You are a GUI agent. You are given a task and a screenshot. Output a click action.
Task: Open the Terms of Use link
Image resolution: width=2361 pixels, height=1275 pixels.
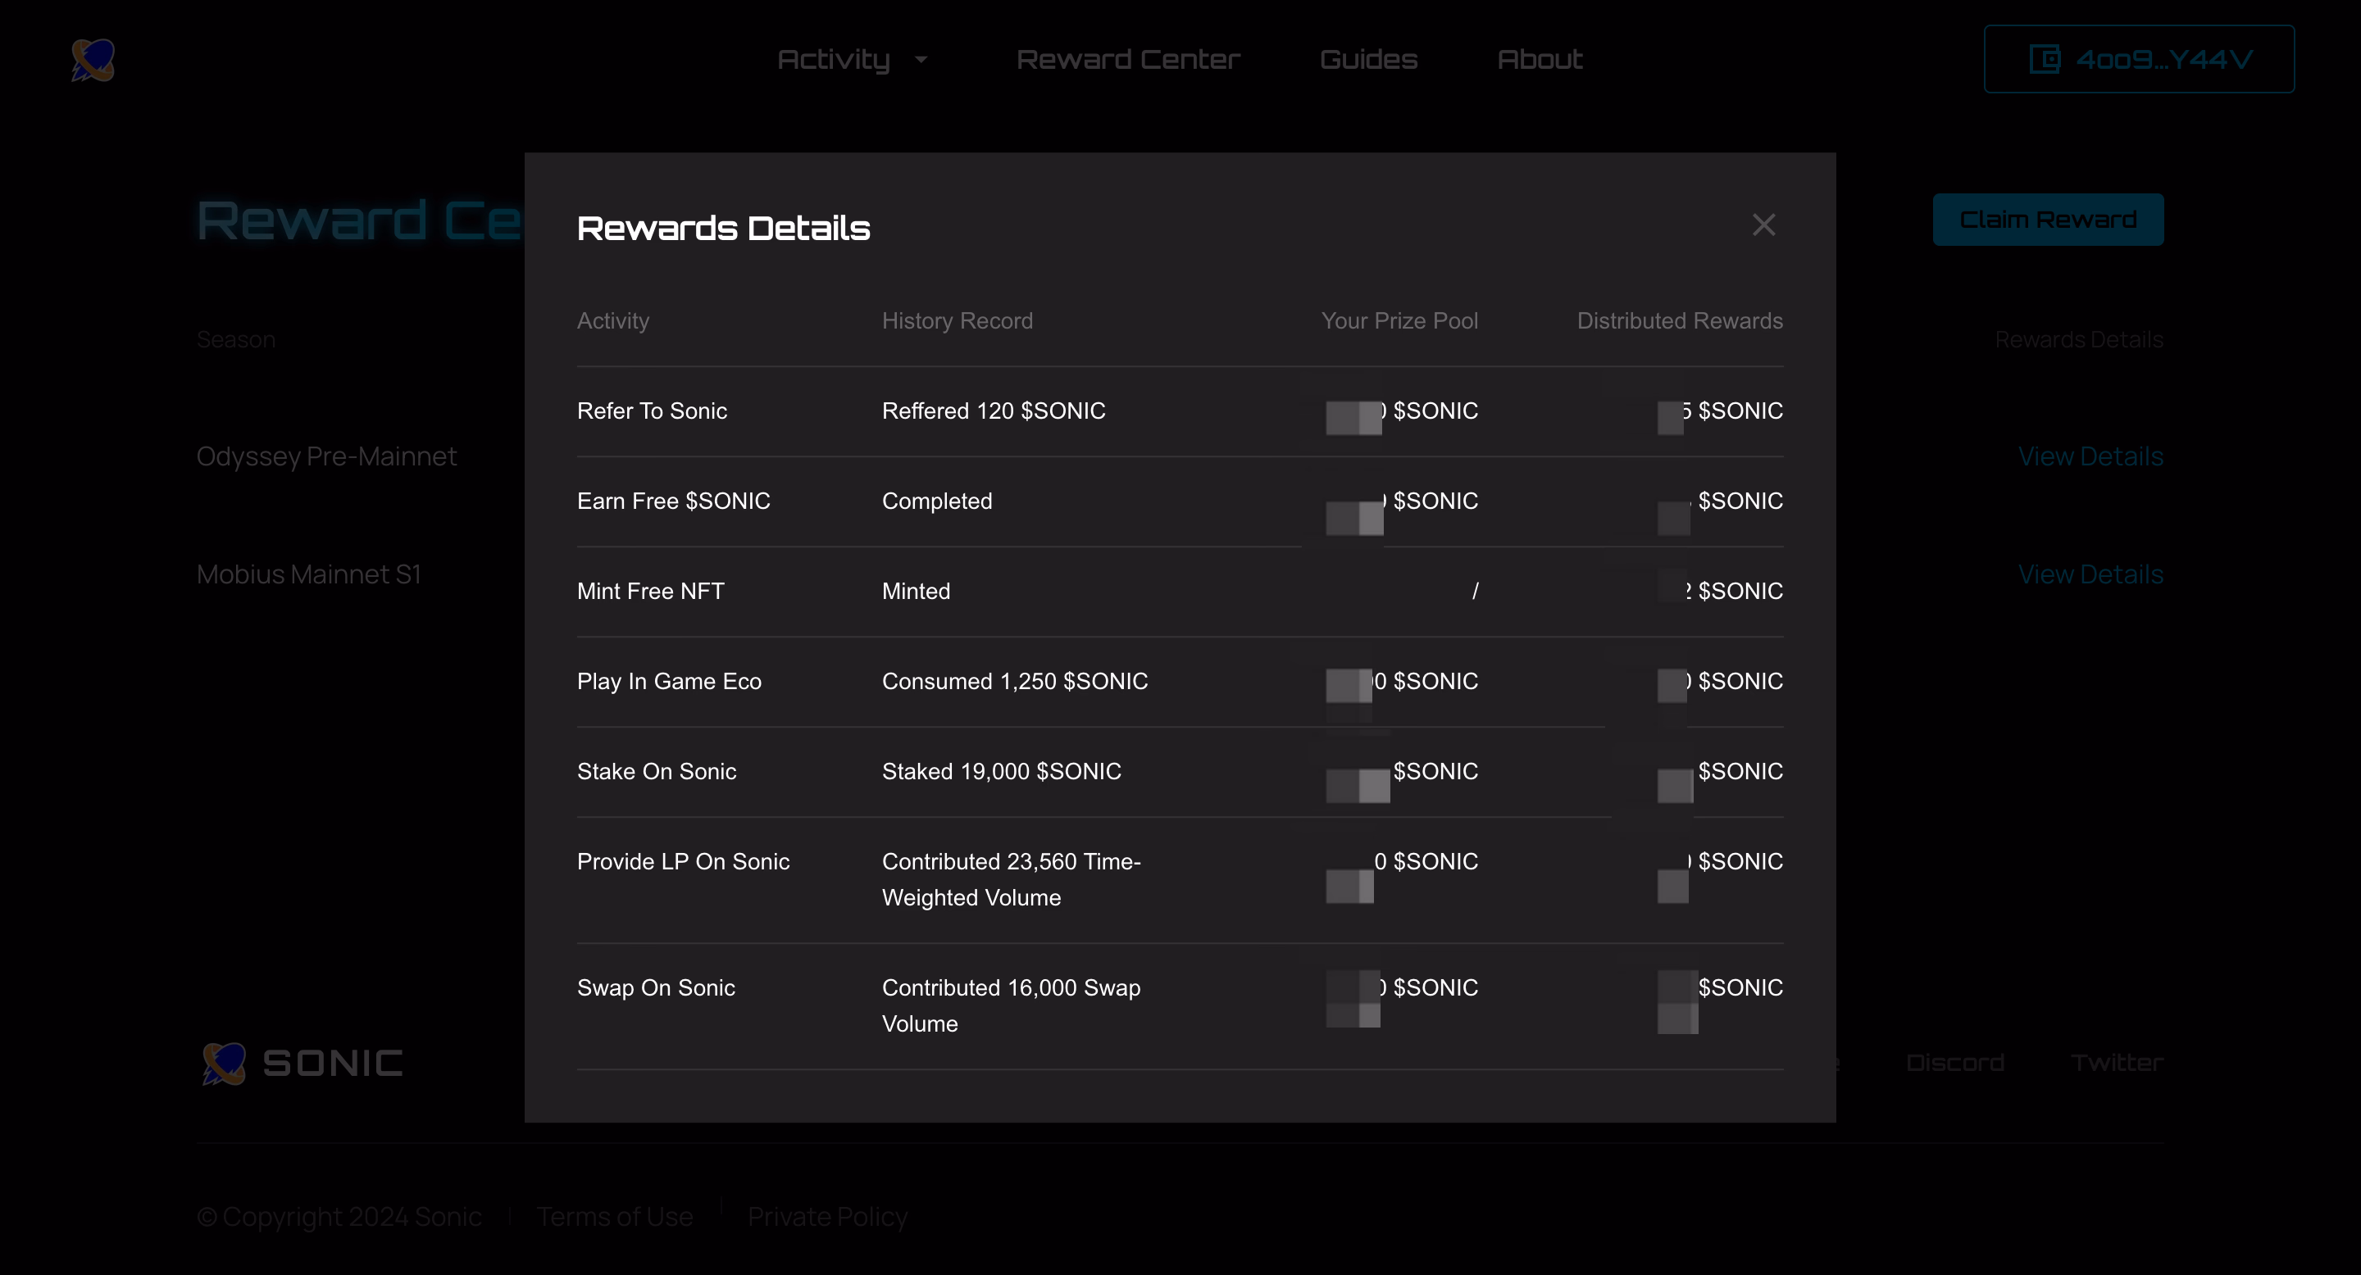(615, 1216)
